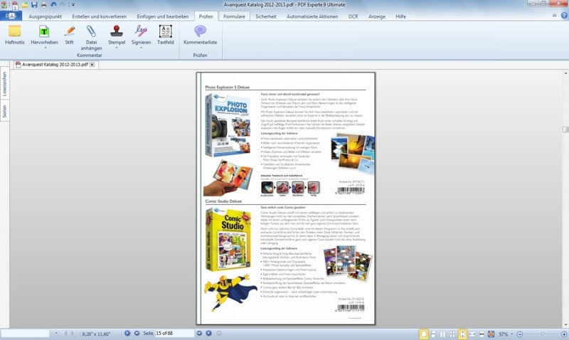Open the Ausgangspunkt ribbon tab
The image size is (569, 340).
[x=45, y=16]
